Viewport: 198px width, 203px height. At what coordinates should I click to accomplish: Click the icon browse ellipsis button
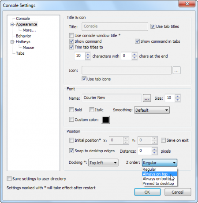pos(176,70)
